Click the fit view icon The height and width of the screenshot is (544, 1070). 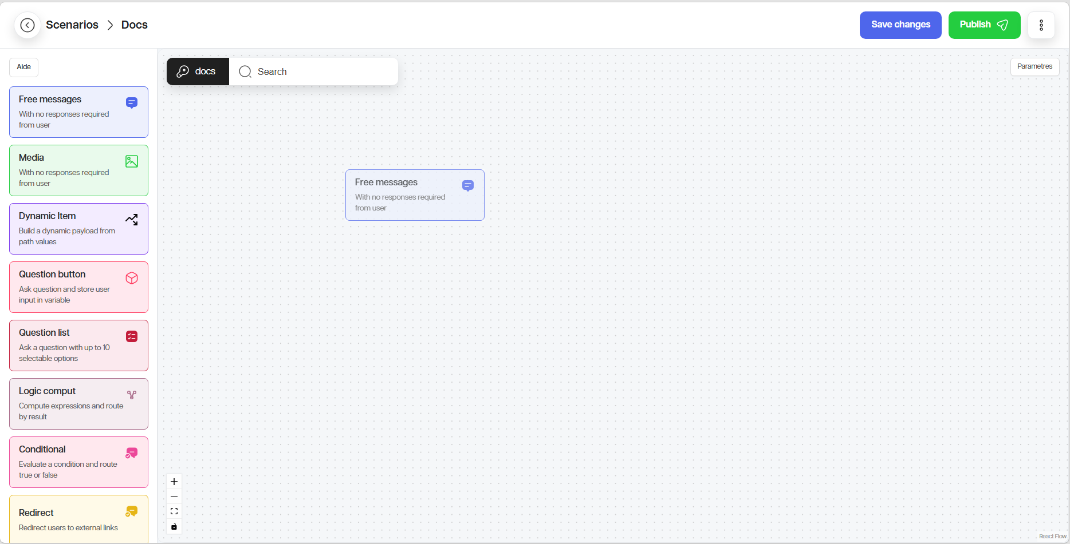(174, 511)
